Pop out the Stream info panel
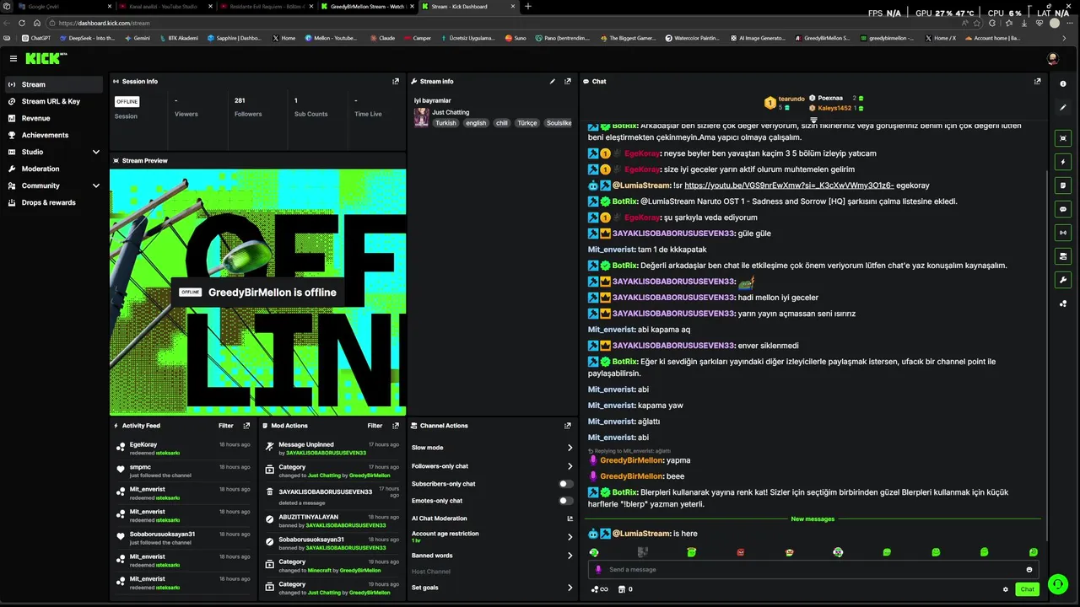The width and height of the screenshot is (1080, 607). (x=568, y=82)
